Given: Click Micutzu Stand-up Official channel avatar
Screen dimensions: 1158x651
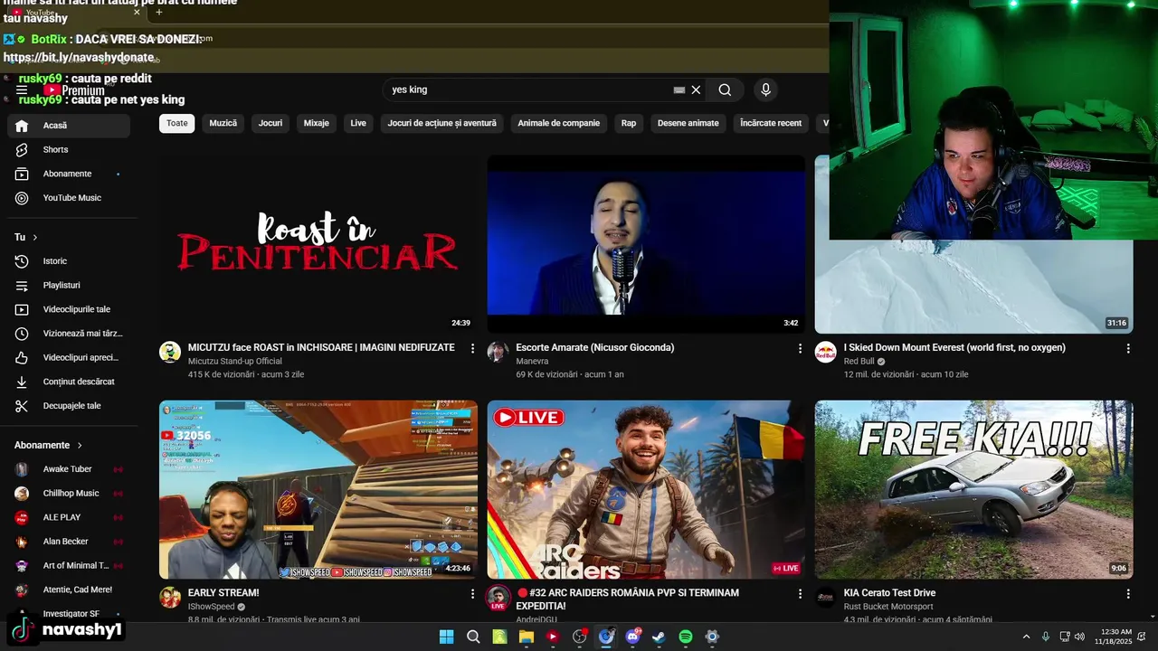Looking at the screenshot, I should point(170,352).
